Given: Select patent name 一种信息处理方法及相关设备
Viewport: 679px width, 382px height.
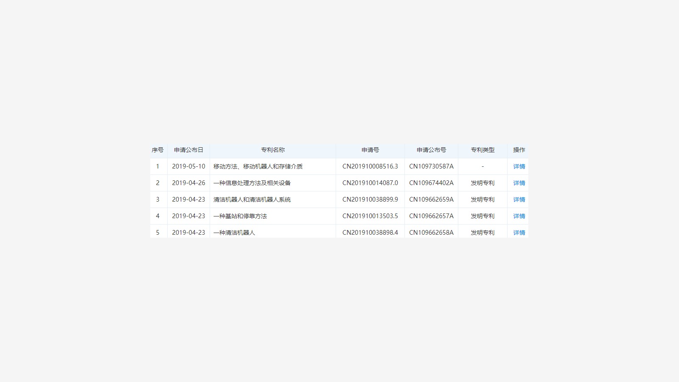Looking at the screenshot, I should [x=252, y=183].
